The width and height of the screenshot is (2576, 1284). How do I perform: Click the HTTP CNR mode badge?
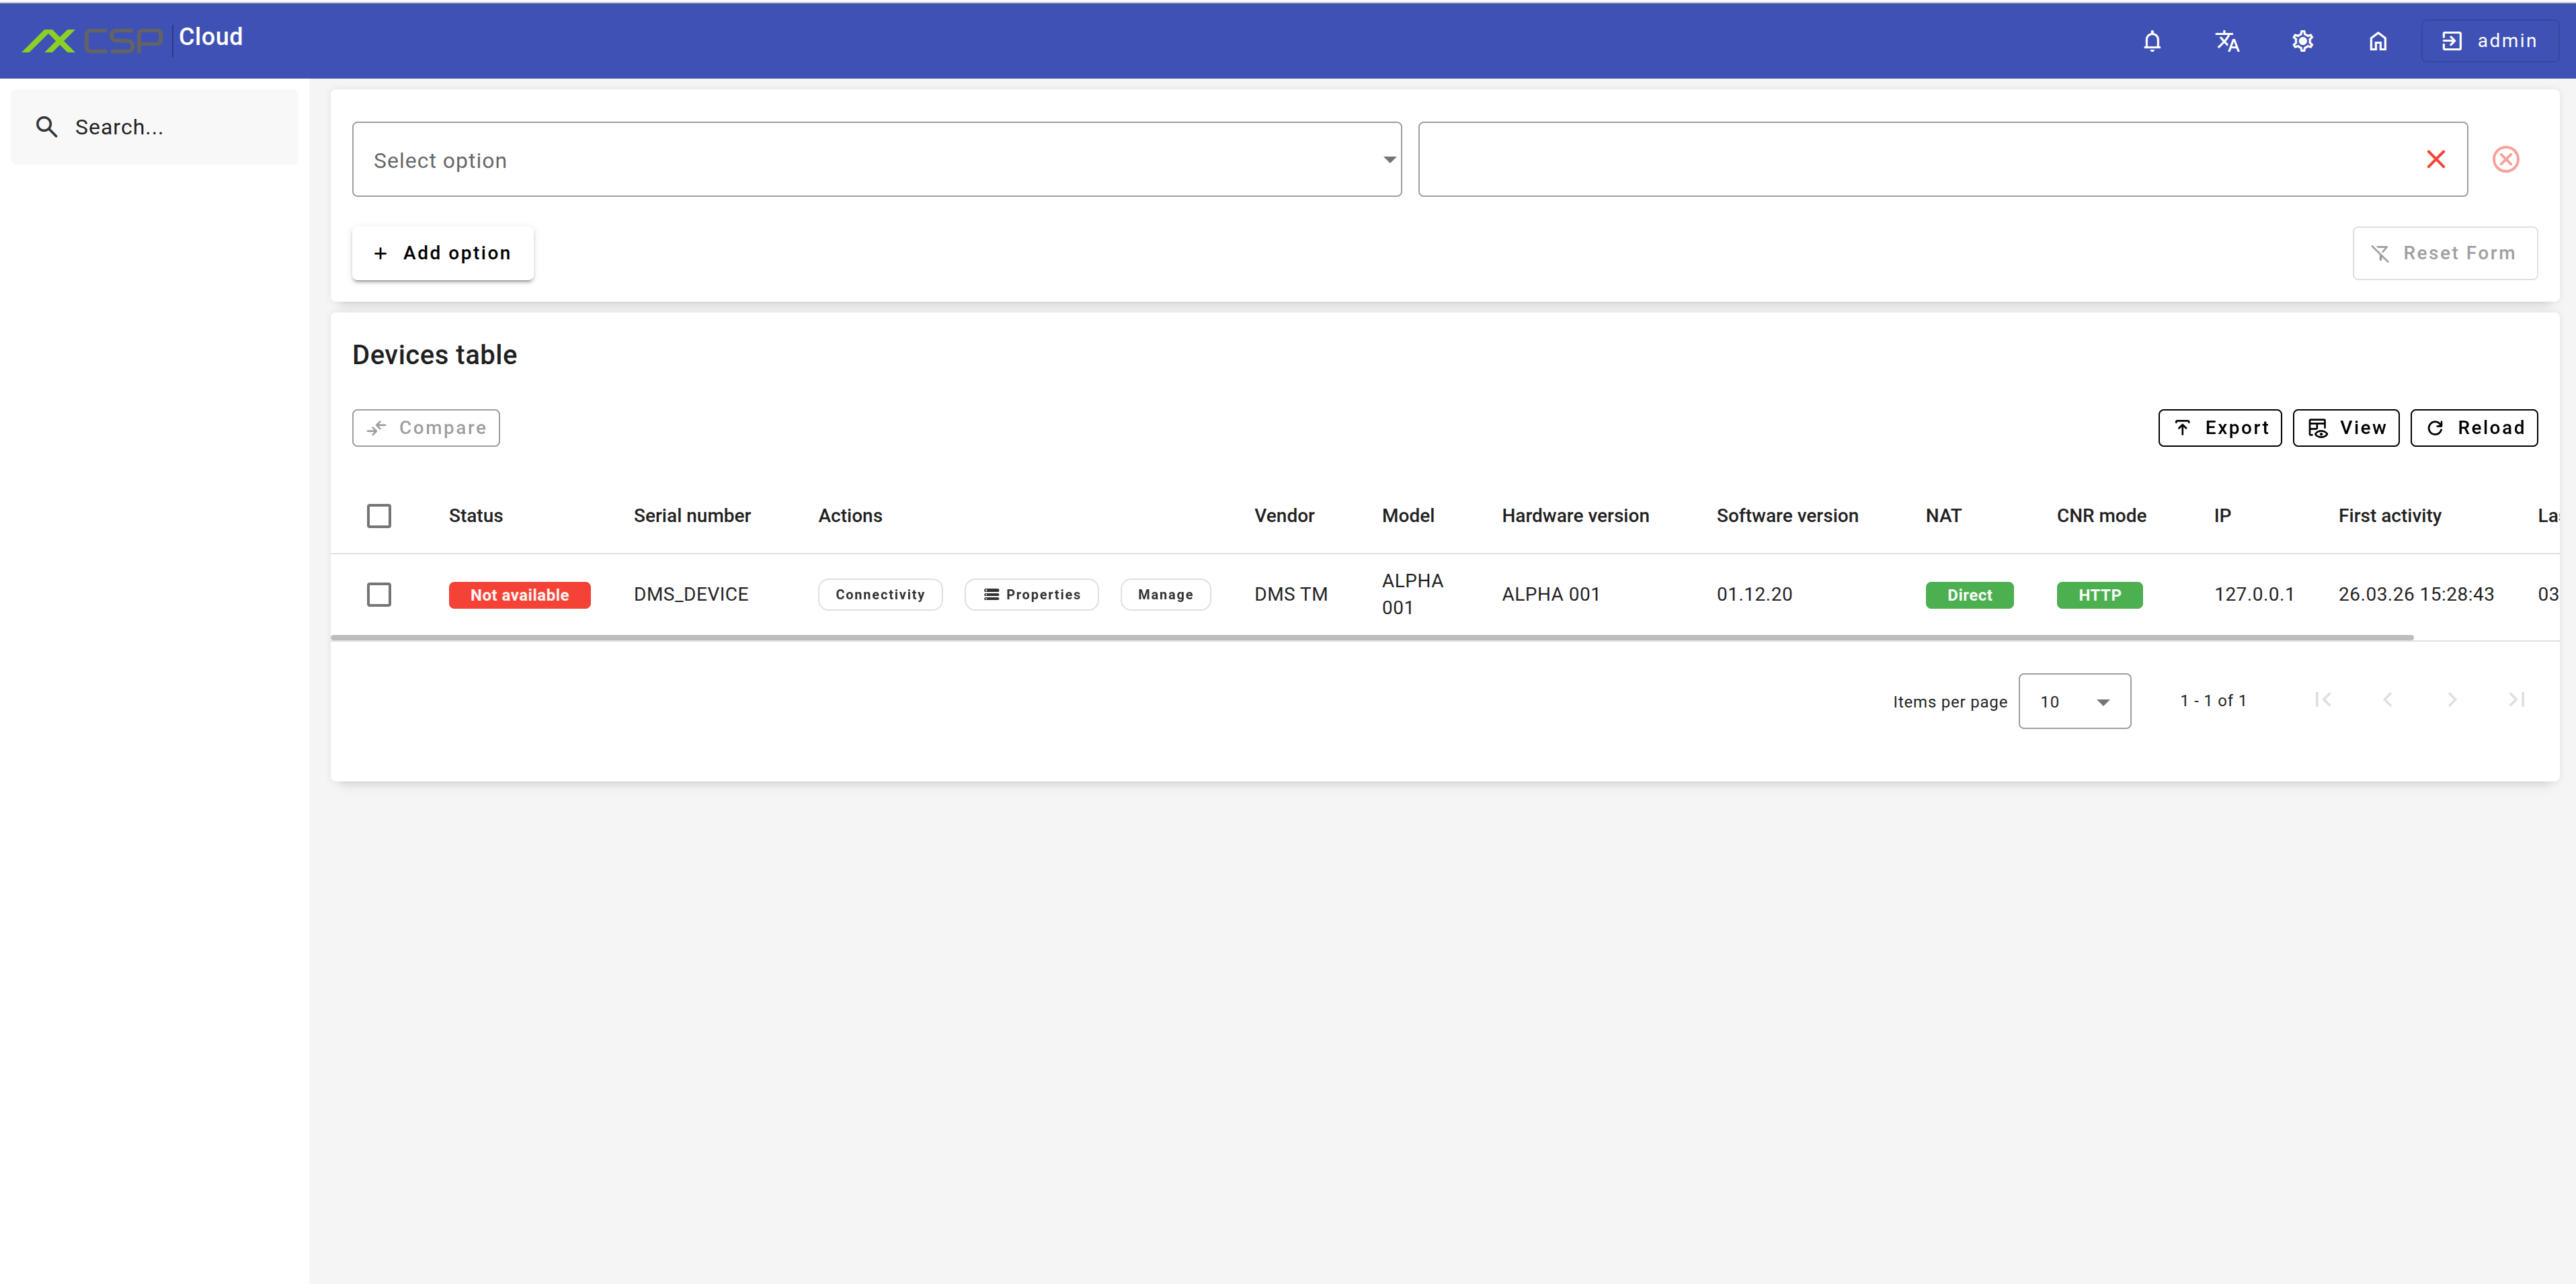click(2099, 595)
